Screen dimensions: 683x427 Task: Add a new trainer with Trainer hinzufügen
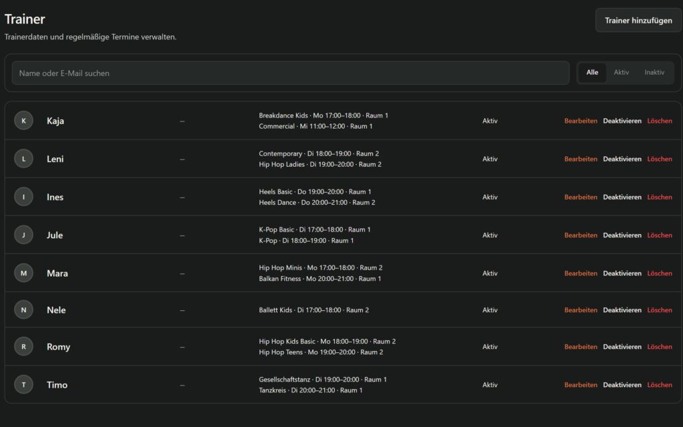638,21
